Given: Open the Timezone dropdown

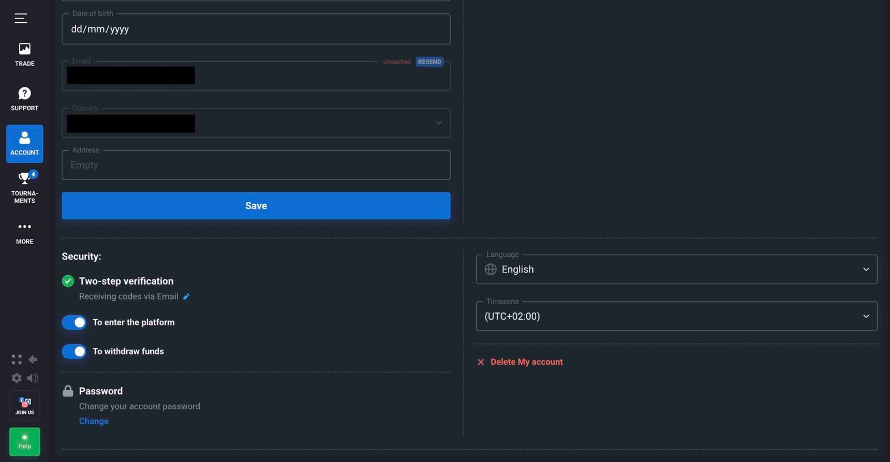Looking at the screenshot, I should pos(676,316).
